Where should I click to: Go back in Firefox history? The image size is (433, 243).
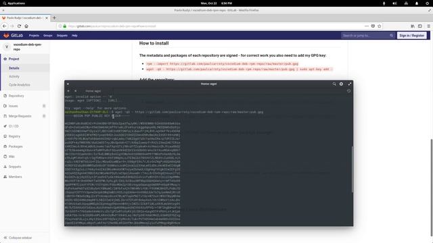pyautogui.click(x=5, y=26)
